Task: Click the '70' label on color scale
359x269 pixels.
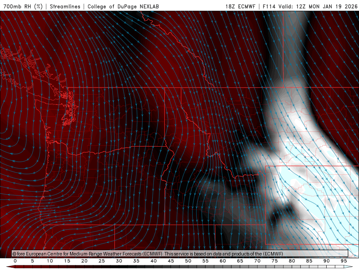Action: tap(257, 261)
